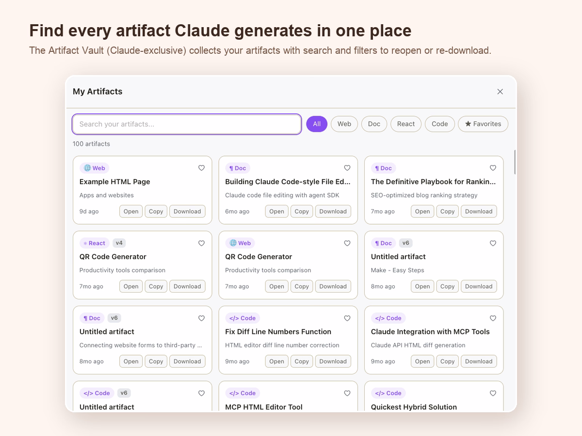Show only Code artifacts

tap(440, 124)
